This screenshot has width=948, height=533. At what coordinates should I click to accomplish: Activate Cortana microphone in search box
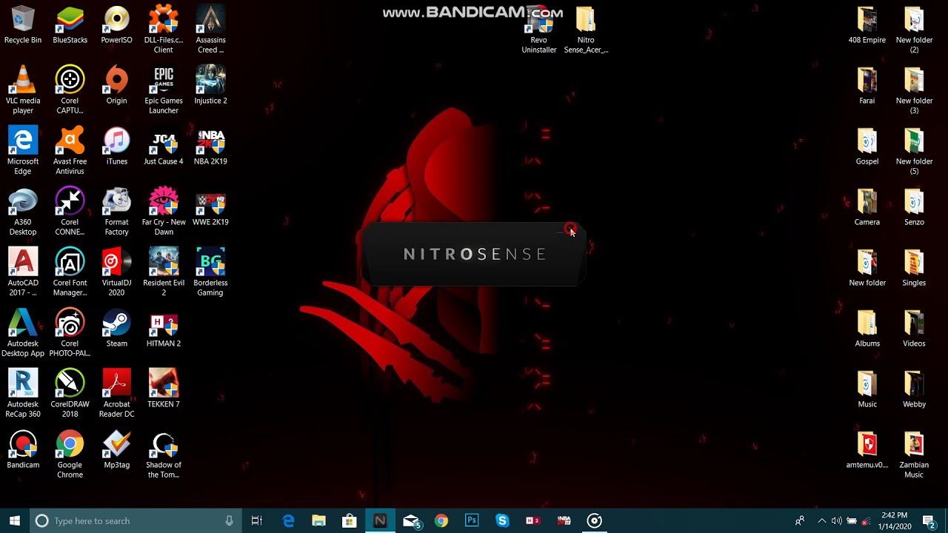click(x=229, y=520)
